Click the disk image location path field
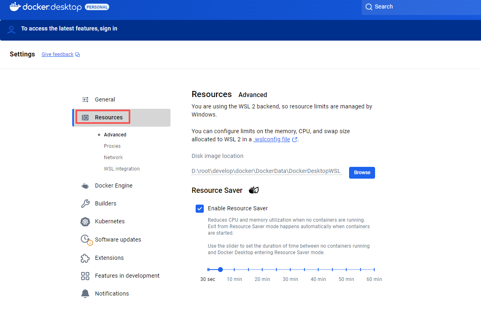 pyautogui.click(x=267, y=171)
